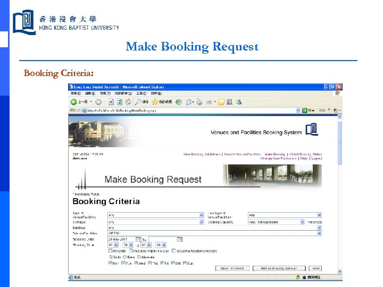Viewport: 383px width, 287px height.
Task: Click the Search magnifier icon
Action: pyautogui.click(x=138, y=102)
